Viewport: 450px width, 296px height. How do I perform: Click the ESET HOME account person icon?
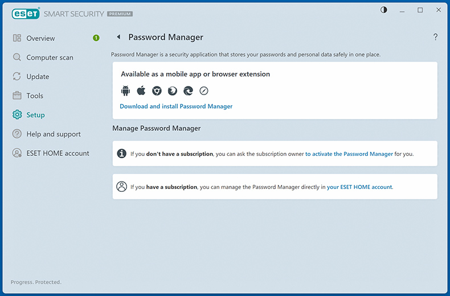click(x=17, y=153)
